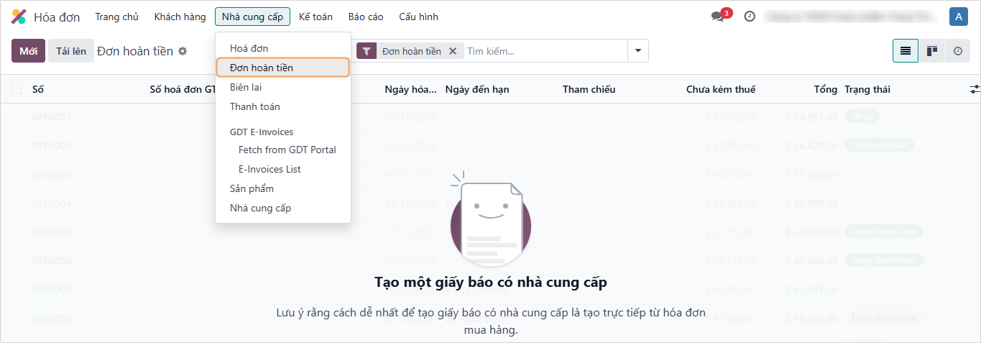Screen dimensions: 981x343
Task: Choose Fetch from GDT Portal menu item
Action: [x=287, y=150]
